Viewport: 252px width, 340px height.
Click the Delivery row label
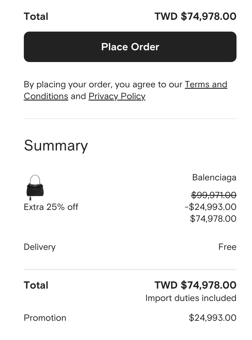click(x=40, y=247)
